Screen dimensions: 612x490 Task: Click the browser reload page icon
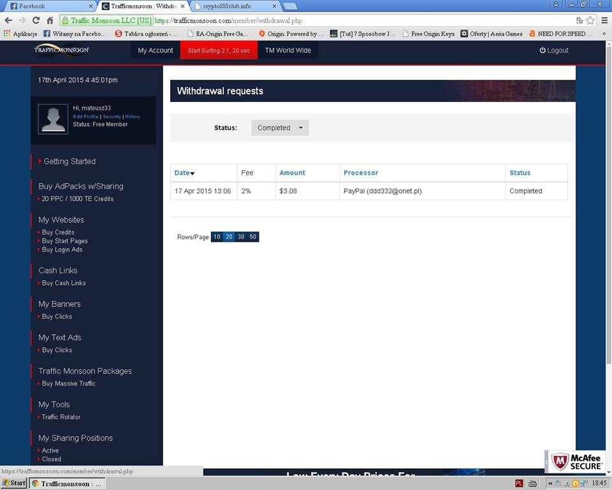click(x=36, y=20)
